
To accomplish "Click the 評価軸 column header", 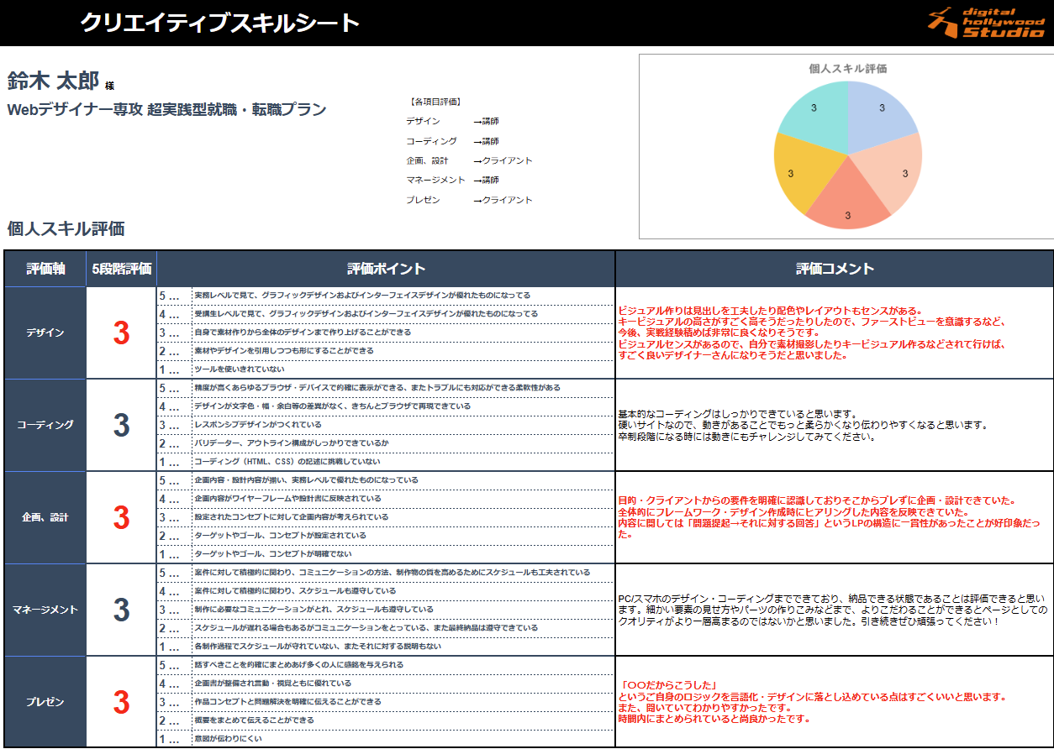I will [x=45, y=269].
